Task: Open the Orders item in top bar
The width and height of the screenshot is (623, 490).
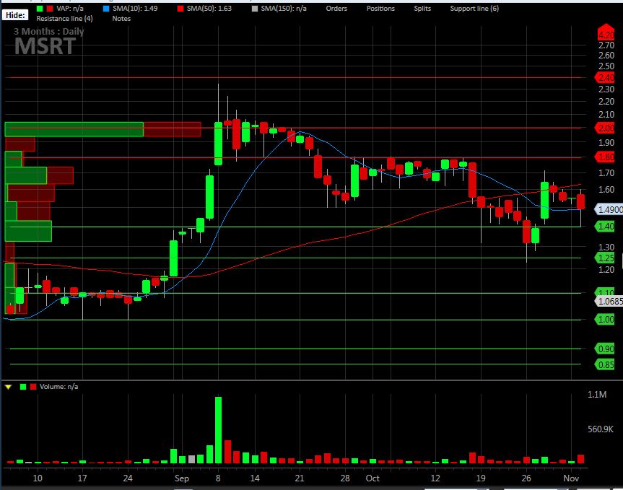Action: click(x=336, y=9)
